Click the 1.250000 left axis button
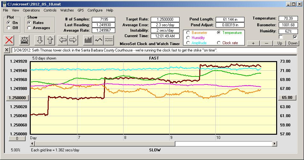This screenshot has width=304, height=160. point(17,98)
